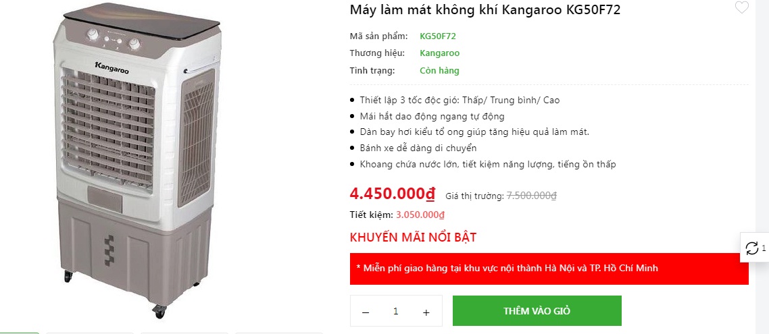This screenshot has width=769, height=334.
Task: Increase quantity with the plus button
Action: pos(426,312)
